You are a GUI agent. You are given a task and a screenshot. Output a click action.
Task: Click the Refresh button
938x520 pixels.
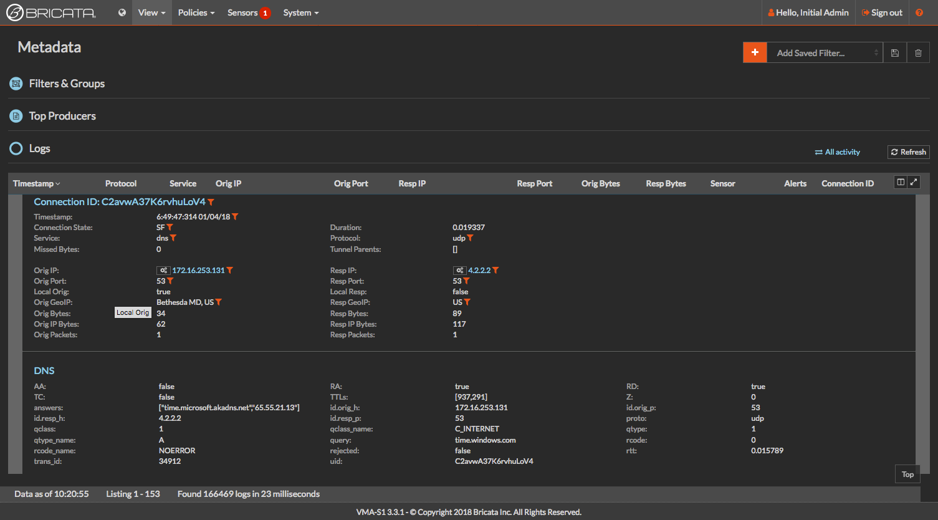(x=908, y=152)
